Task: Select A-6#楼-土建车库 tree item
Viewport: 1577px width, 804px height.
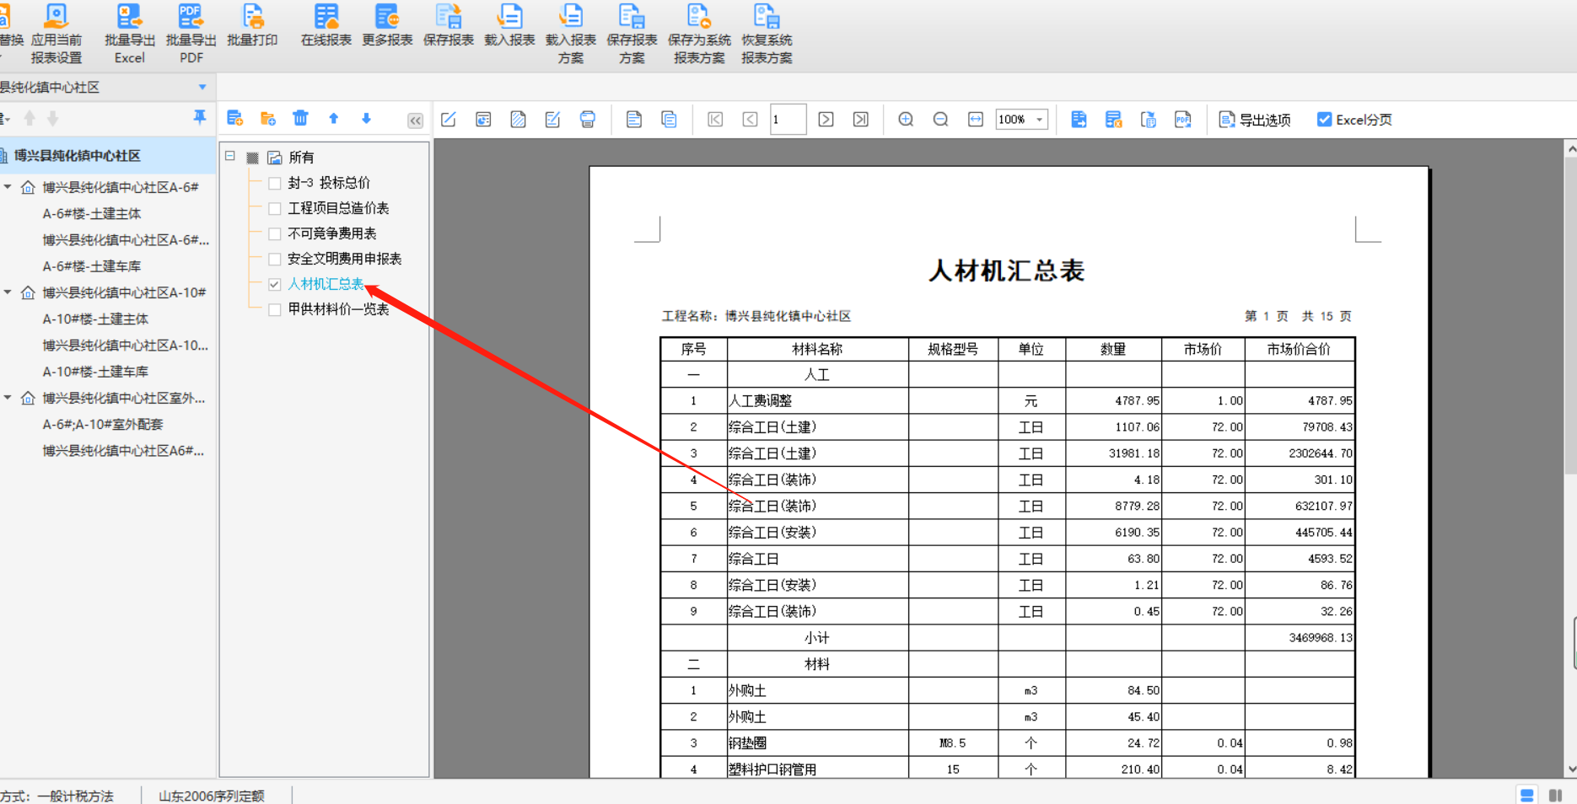Action: click(92, 266)
